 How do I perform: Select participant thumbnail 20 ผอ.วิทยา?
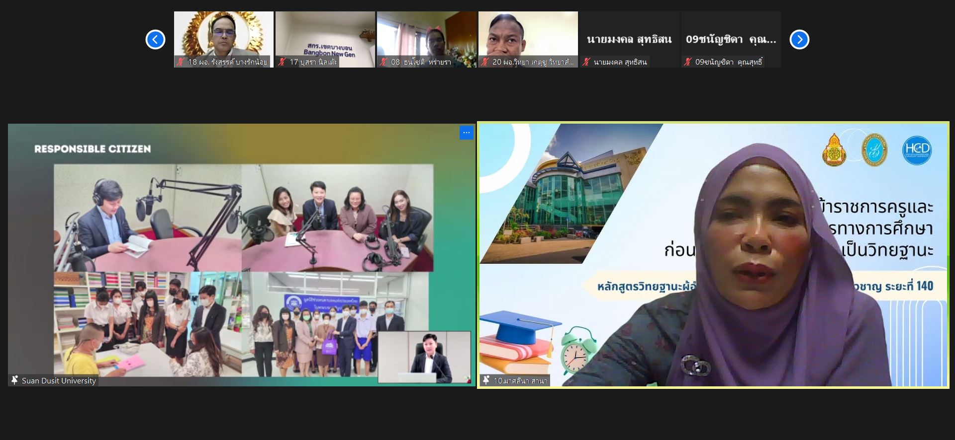[x=528, y=39]
